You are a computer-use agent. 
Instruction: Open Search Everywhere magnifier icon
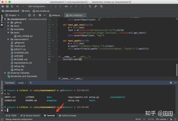[101, 6]
